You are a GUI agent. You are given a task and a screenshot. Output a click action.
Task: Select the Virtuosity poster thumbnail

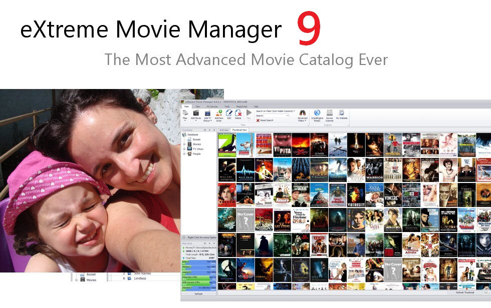pos(356,195)
